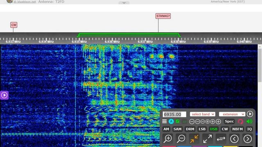262x147 pixels.
Task: Click the smallest minus frequency step button
Action: 203,122
